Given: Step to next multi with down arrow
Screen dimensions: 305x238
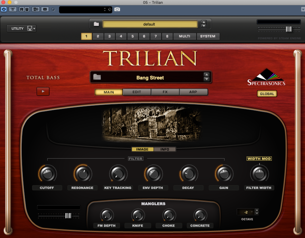Looking at the screenshot, I should tap(204, 26).
